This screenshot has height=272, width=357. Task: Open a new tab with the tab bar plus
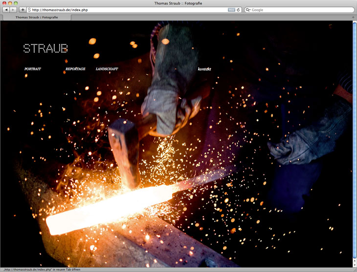pos(353,17)
